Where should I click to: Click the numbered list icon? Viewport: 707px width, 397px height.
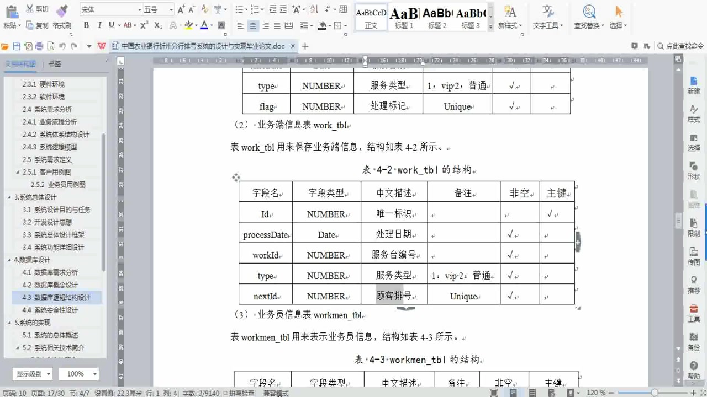click(254, 9)
